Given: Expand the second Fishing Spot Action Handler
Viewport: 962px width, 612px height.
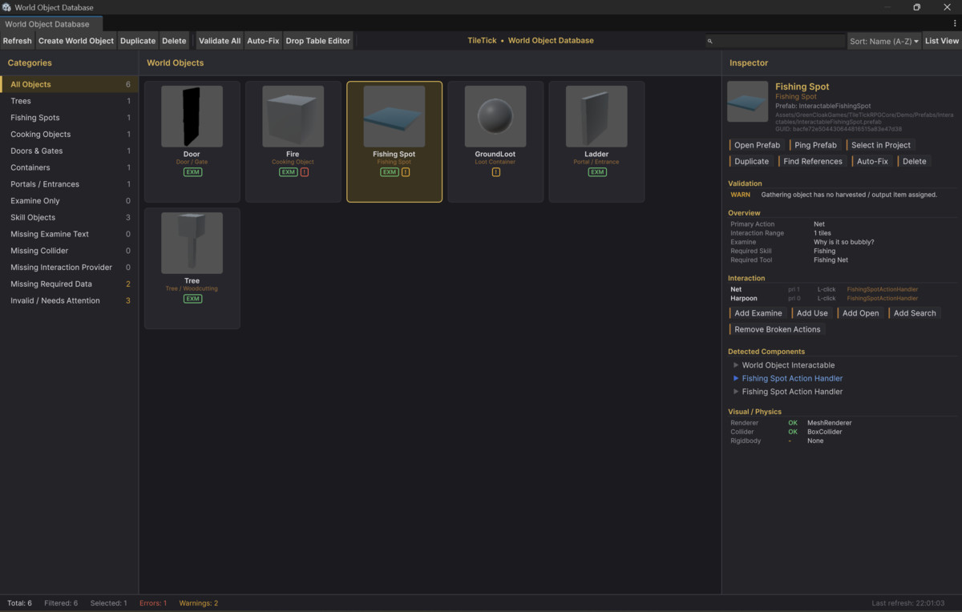Looking at the screenshot, I should click(736, 392).
